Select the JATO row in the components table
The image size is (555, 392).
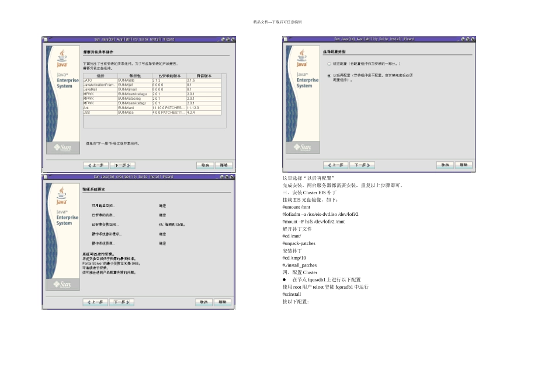pos(99,80)
